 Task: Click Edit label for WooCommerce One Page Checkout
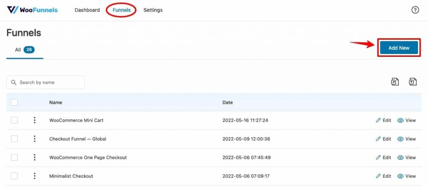pyautogui.click(x=387, y=157)
